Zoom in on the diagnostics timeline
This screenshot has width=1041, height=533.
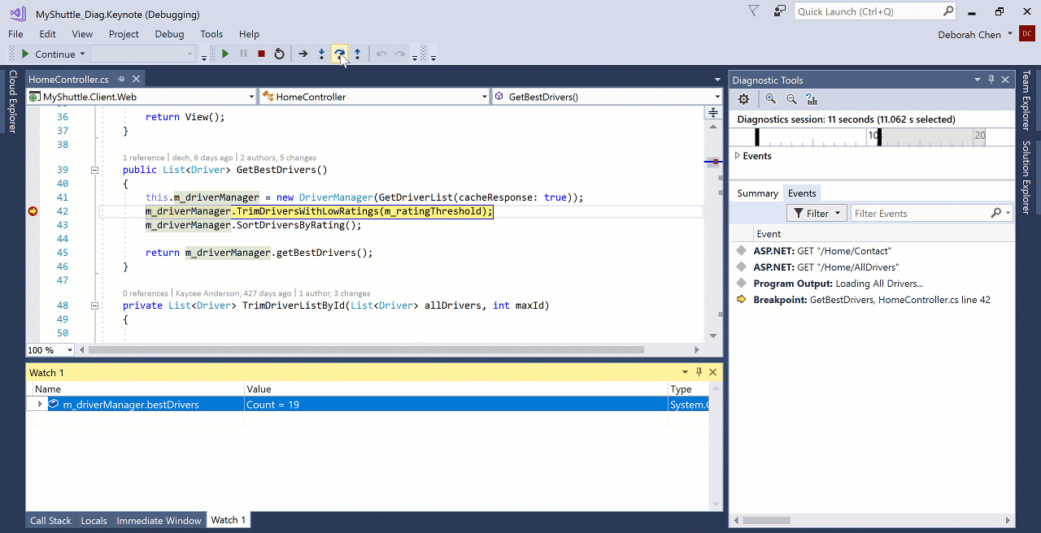coord(770,99)
